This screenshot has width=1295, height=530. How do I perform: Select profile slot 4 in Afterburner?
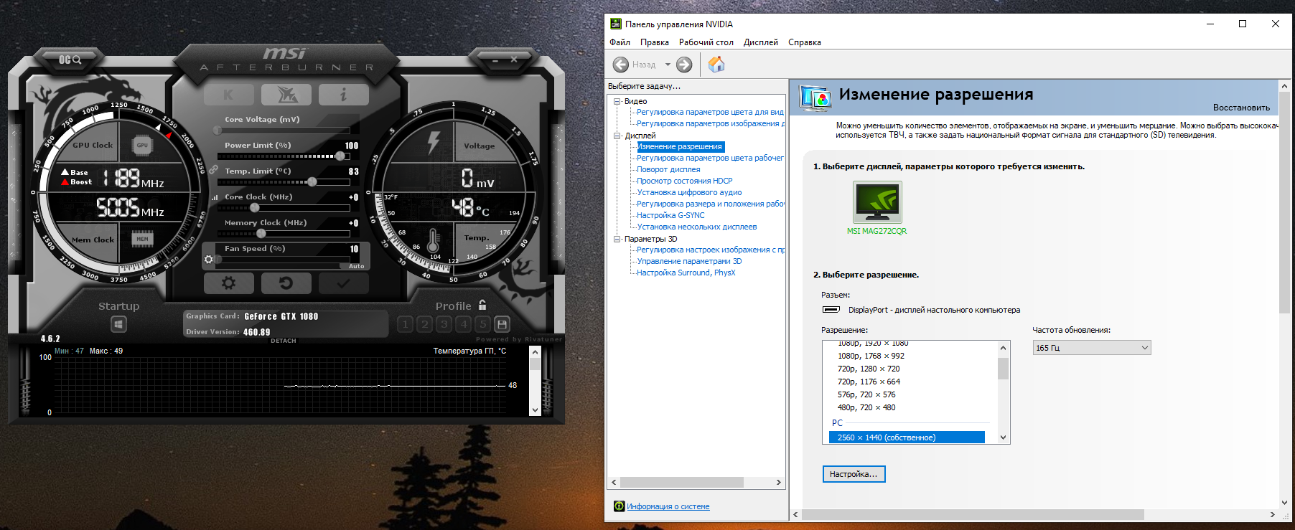click(x=464, y=324)
